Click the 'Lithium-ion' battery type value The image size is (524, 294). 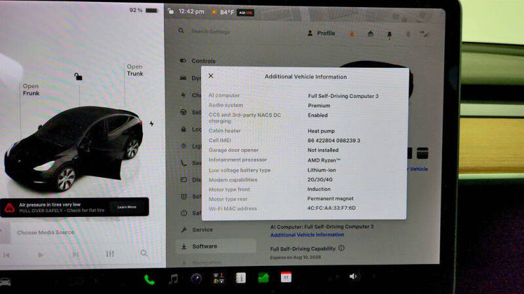coord(322,170)
